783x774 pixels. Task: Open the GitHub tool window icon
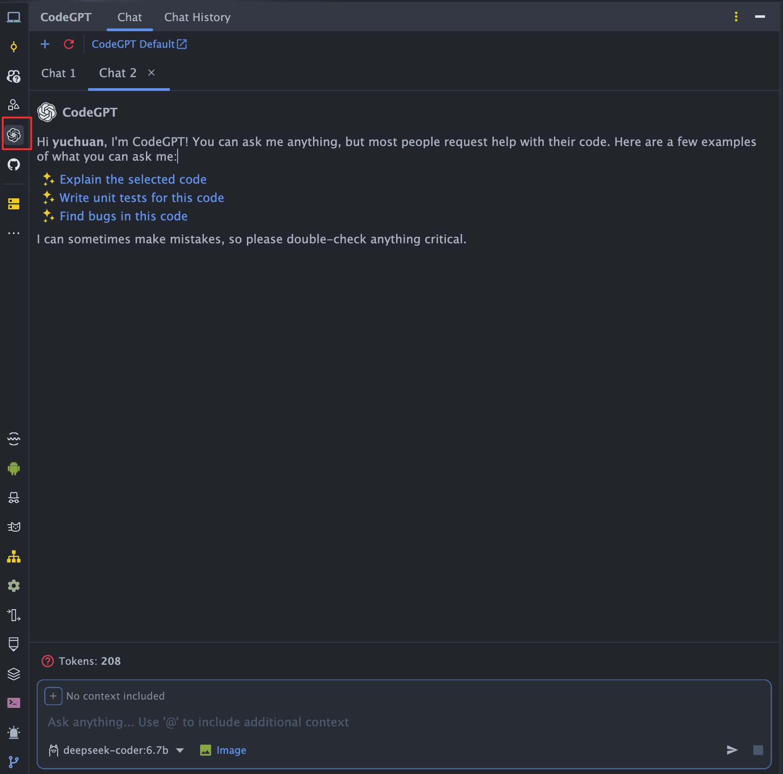(14, 164)
